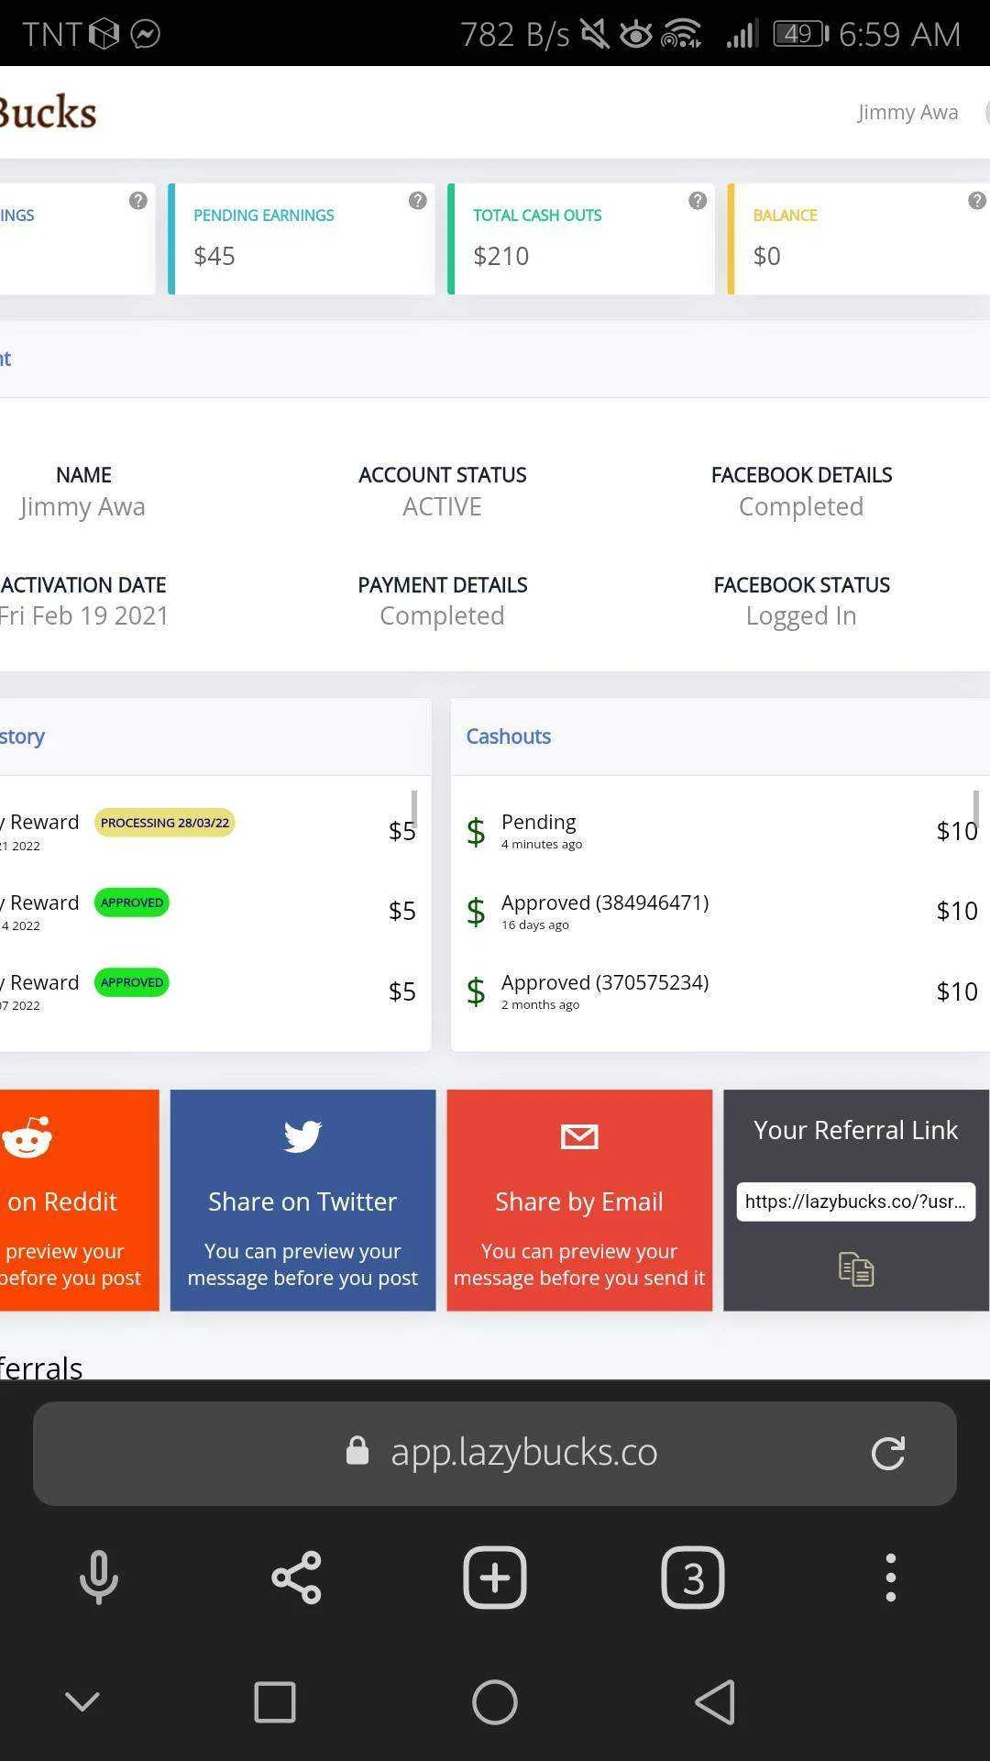Image resolution: width=990 pixels, height=1761 pixels.
Task: Reload the page with refresh icon
Action: pos(887,1453)
